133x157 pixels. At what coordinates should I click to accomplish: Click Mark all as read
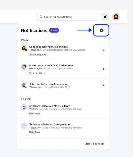[94, 144]
